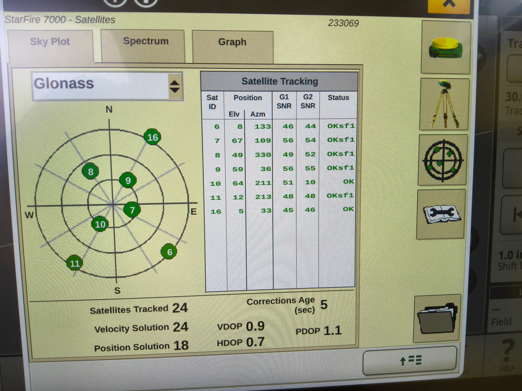Switch to the Graph tab

(232, 47)
